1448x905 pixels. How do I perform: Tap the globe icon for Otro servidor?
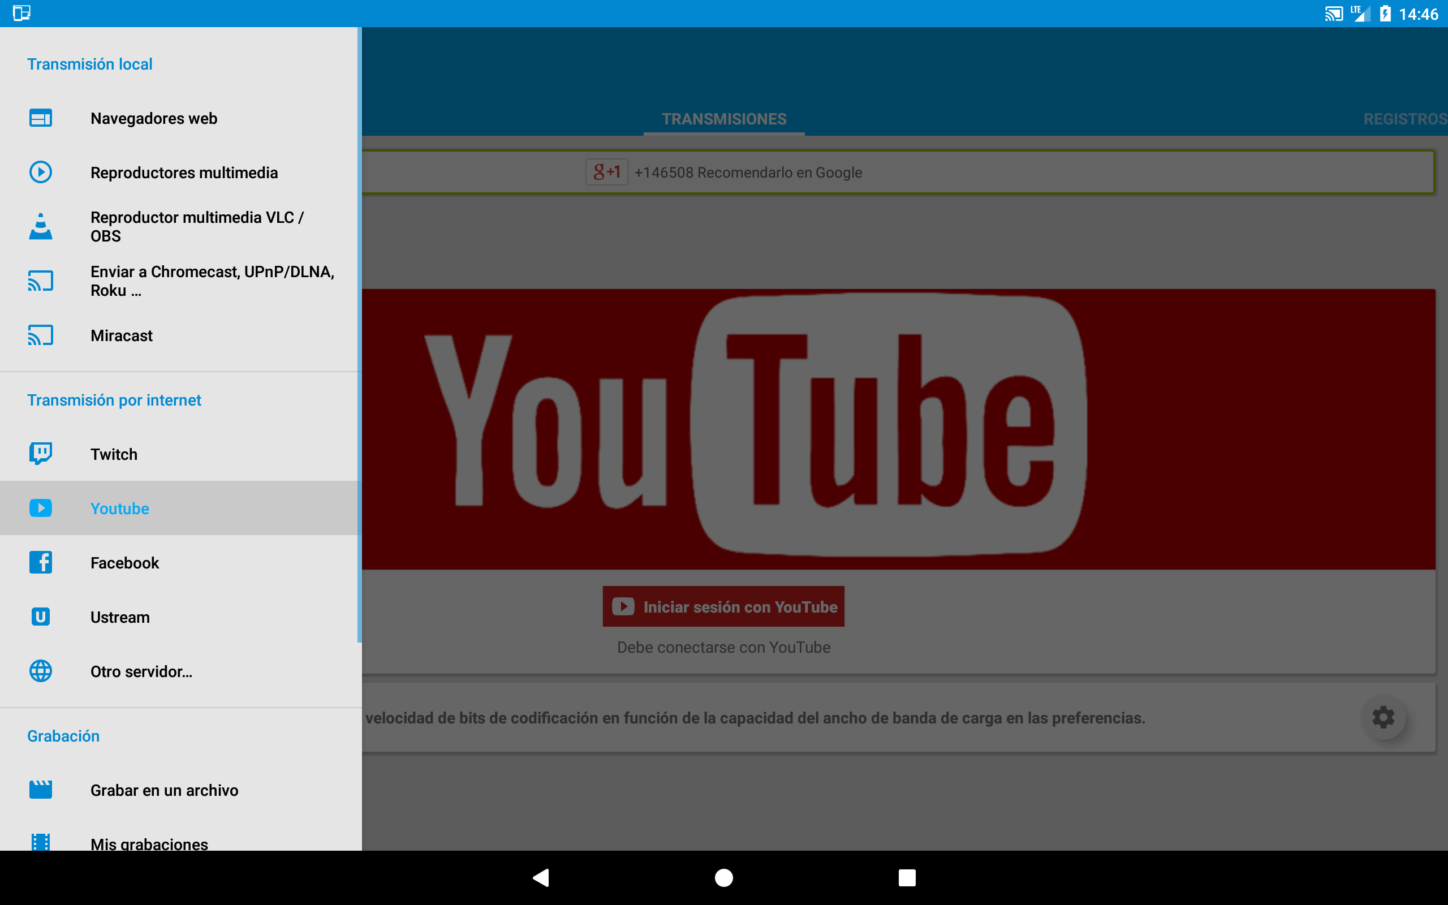pyautogui.click(x=41, y=671)
